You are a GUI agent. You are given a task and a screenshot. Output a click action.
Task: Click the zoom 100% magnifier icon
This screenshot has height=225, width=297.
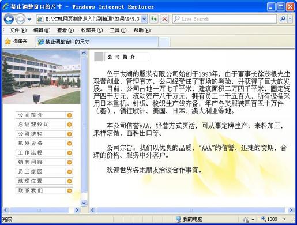tap(264, 219)
